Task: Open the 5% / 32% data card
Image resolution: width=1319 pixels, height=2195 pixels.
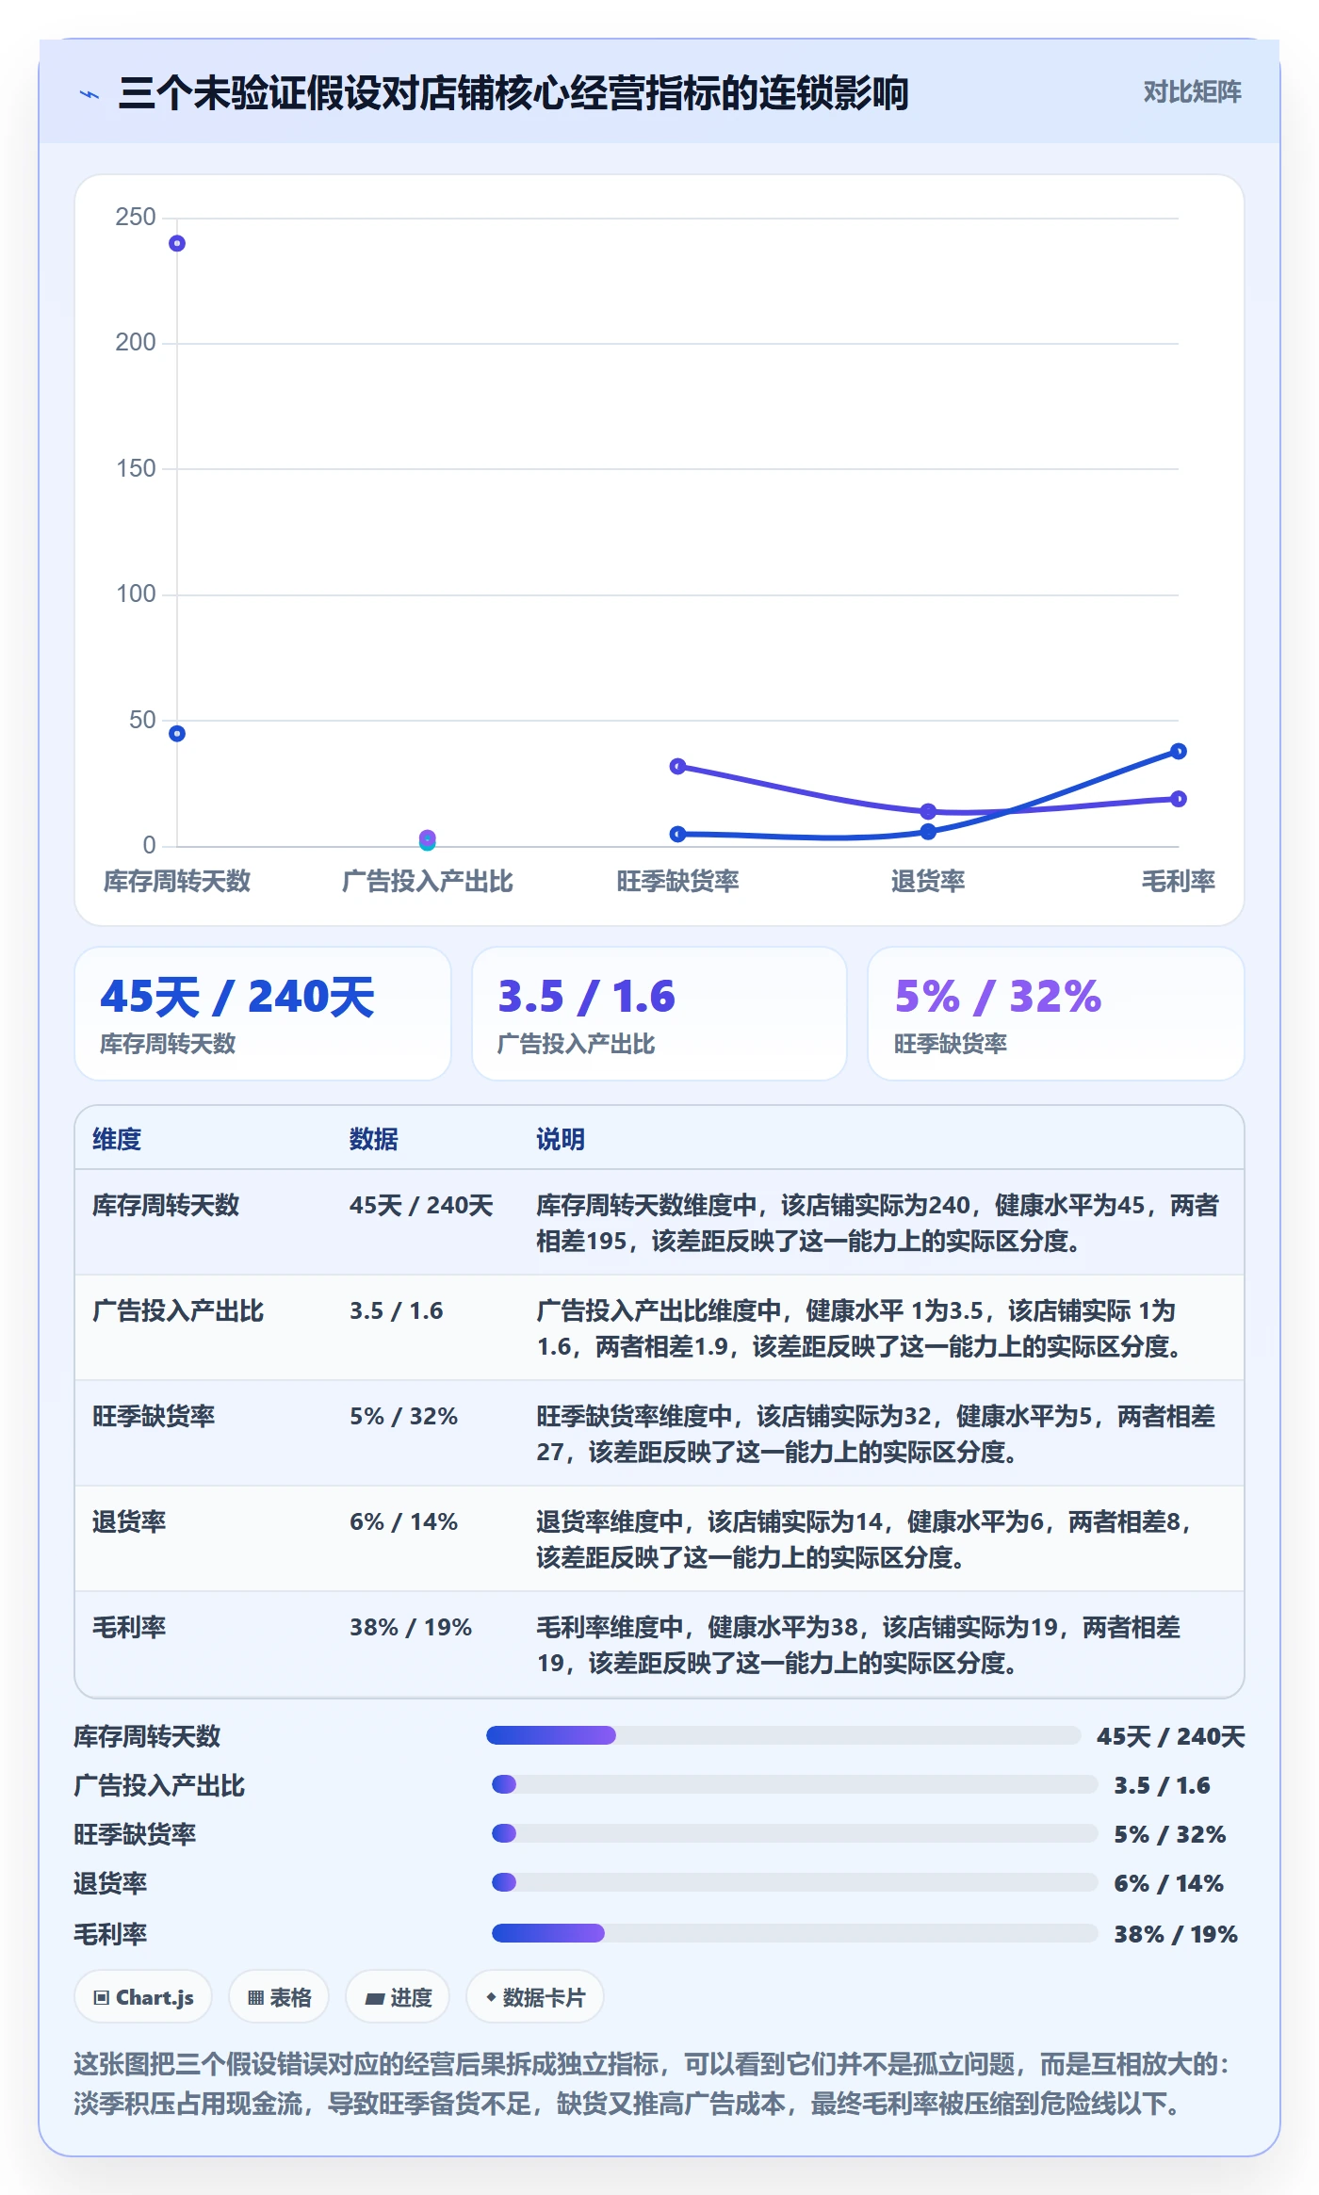Action: point(1056,1014)
